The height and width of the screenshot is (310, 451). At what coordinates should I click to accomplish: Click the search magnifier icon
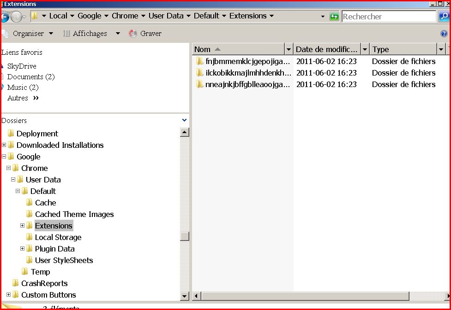point(444,17)
